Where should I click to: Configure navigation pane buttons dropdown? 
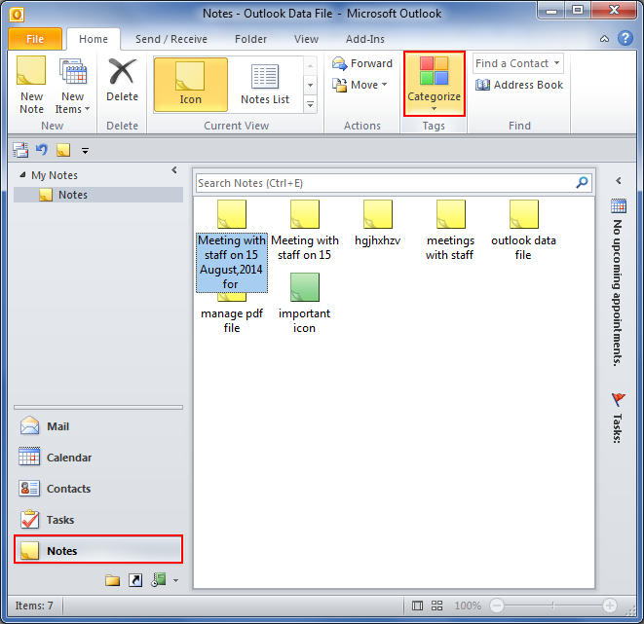[x=175, y=580]
